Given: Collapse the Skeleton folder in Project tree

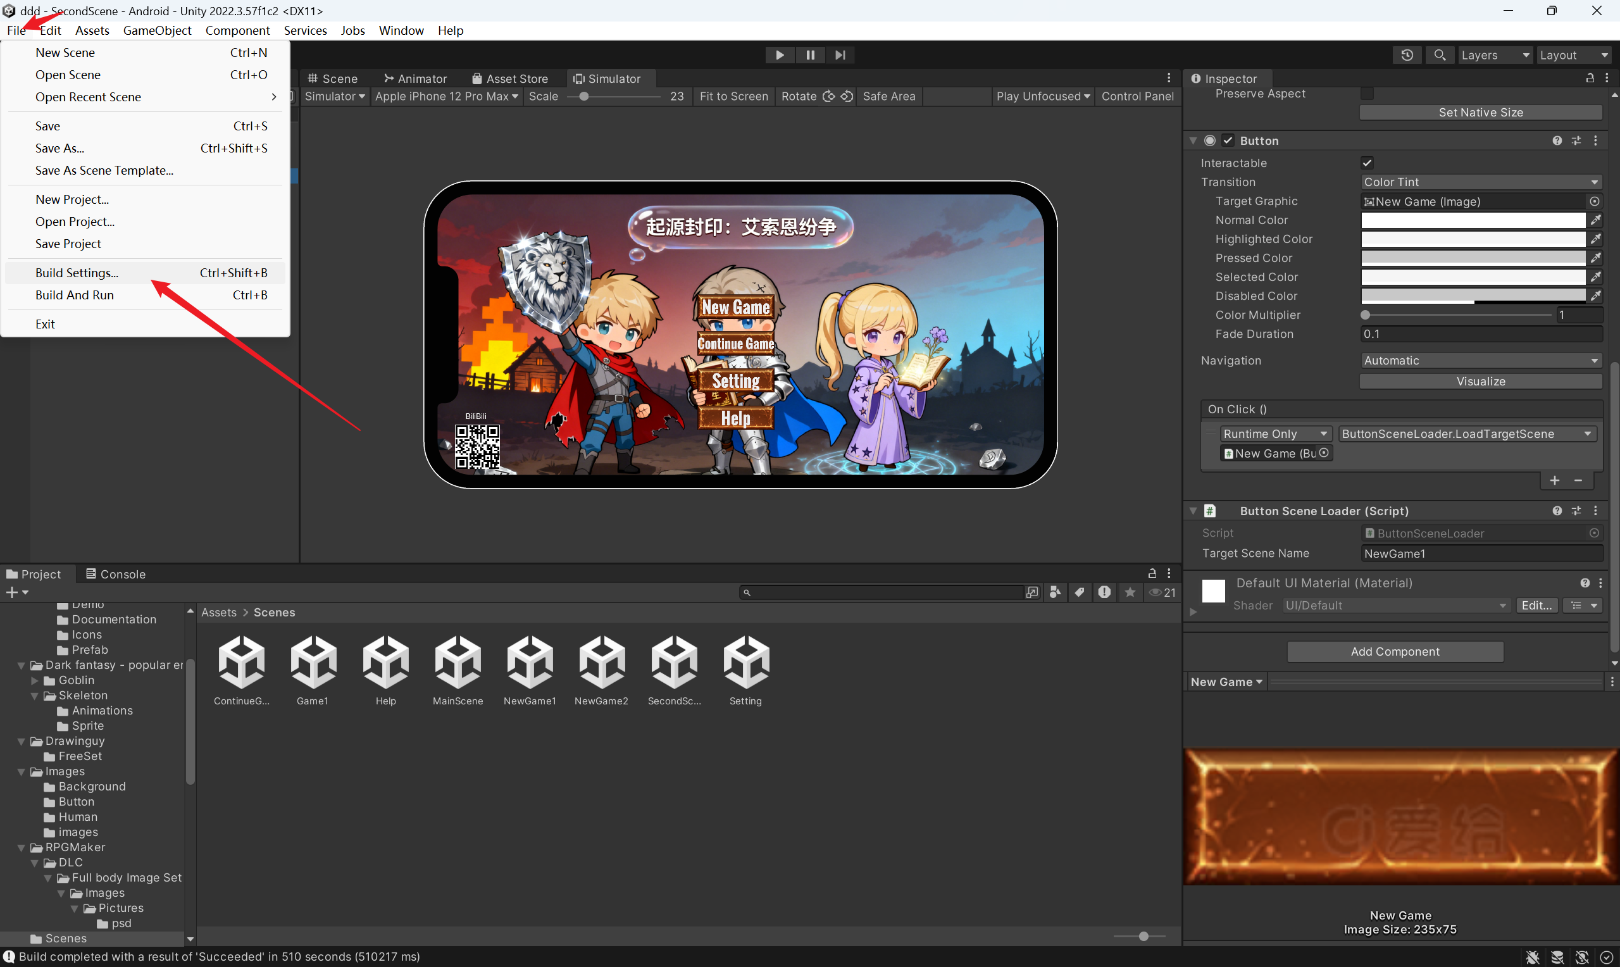Looking at the screenshot, I should 35,696.
